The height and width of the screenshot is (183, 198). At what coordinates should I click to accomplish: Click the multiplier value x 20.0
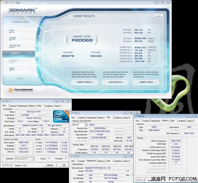24,146
